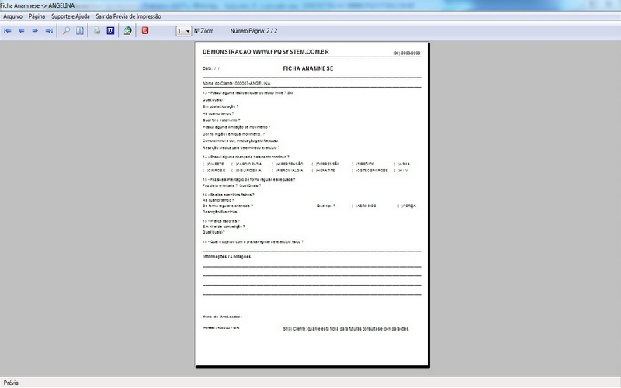Open the Página menu
The width and height of the screenshot is (621, 388).
(36, 16)
